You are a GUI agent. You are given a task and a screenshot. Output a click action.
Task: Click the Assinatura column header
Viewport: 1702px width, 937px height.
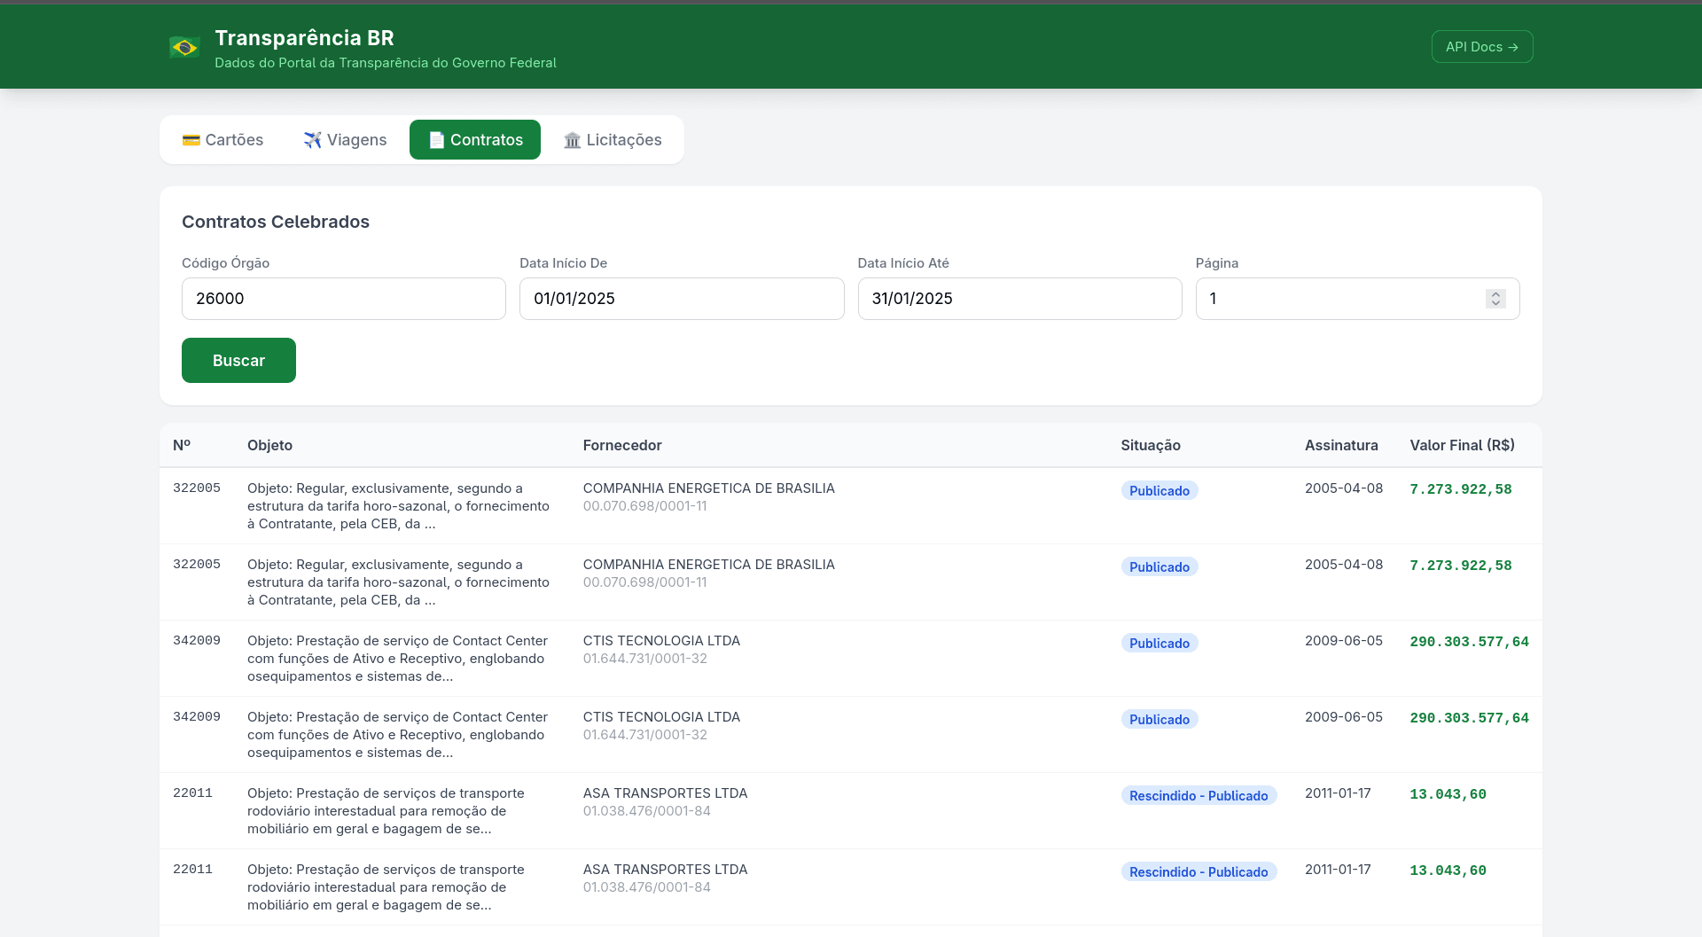click(1341, 445)
